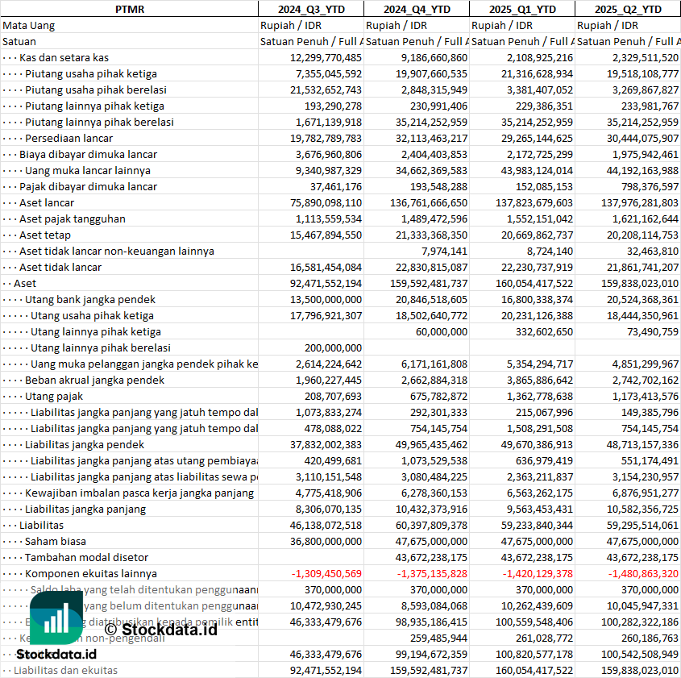Click the cell containing 12,299,770,485

(x=326, y=57)
